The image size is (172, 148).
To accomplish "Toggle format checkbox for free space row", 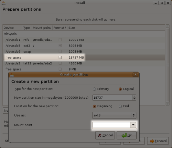I will 60,57.
